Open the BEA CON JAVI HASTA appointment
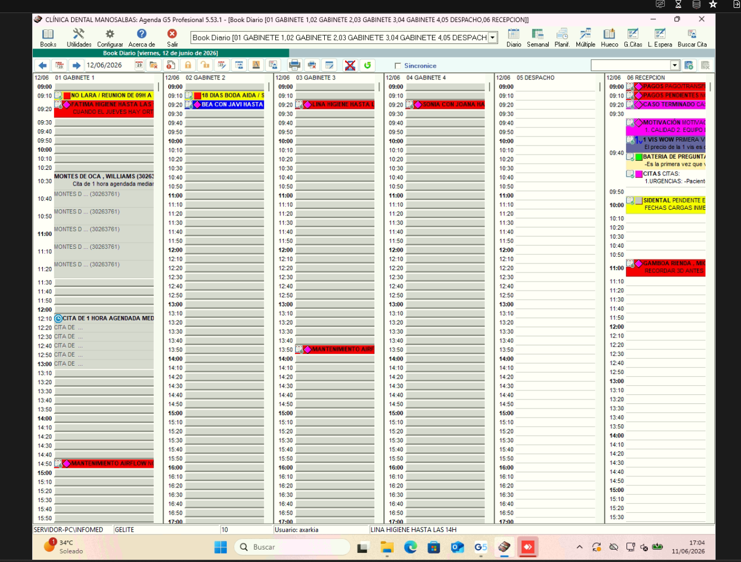The width and height of the screenshot is (741, 562). coord(224,104)
